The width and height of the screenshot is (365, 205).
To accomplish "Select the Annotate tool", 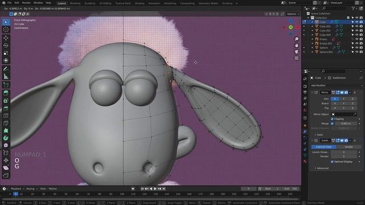I will [6, 69].
